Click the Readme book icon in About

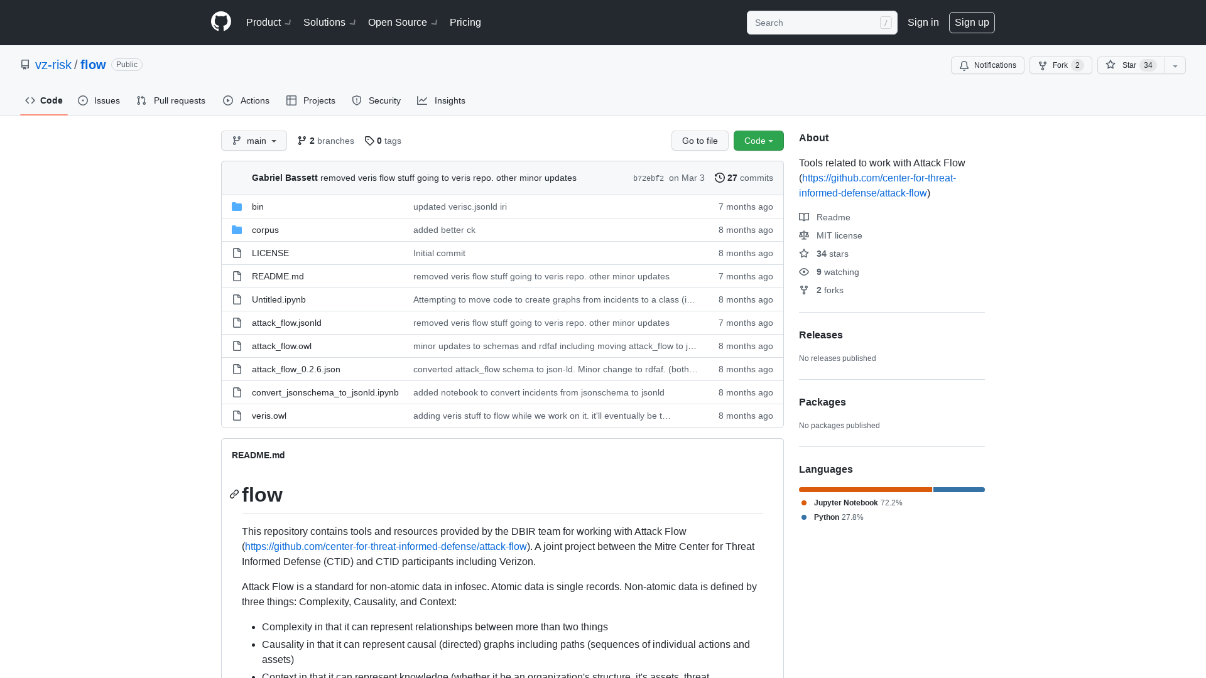(804, 217)
